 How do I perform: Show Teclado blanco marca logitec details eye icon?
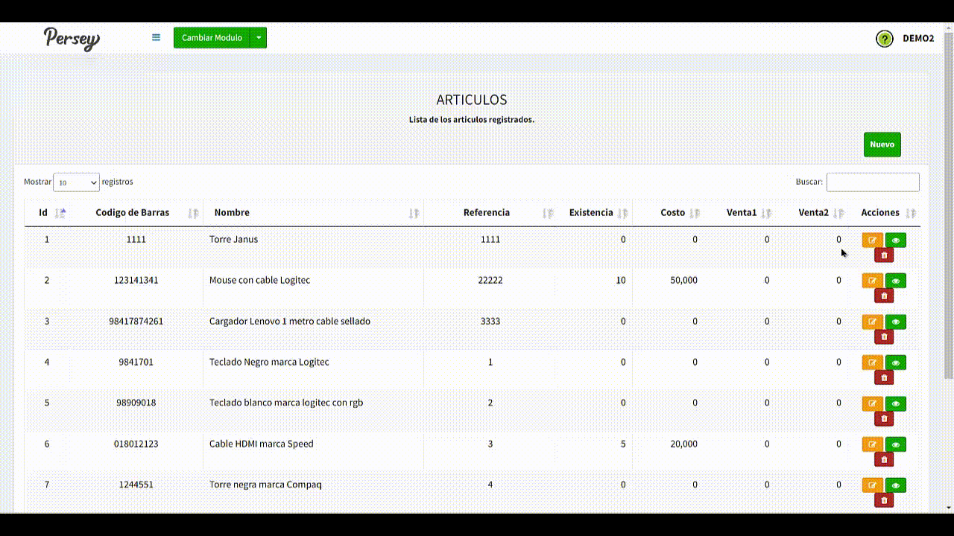point(896,403)
